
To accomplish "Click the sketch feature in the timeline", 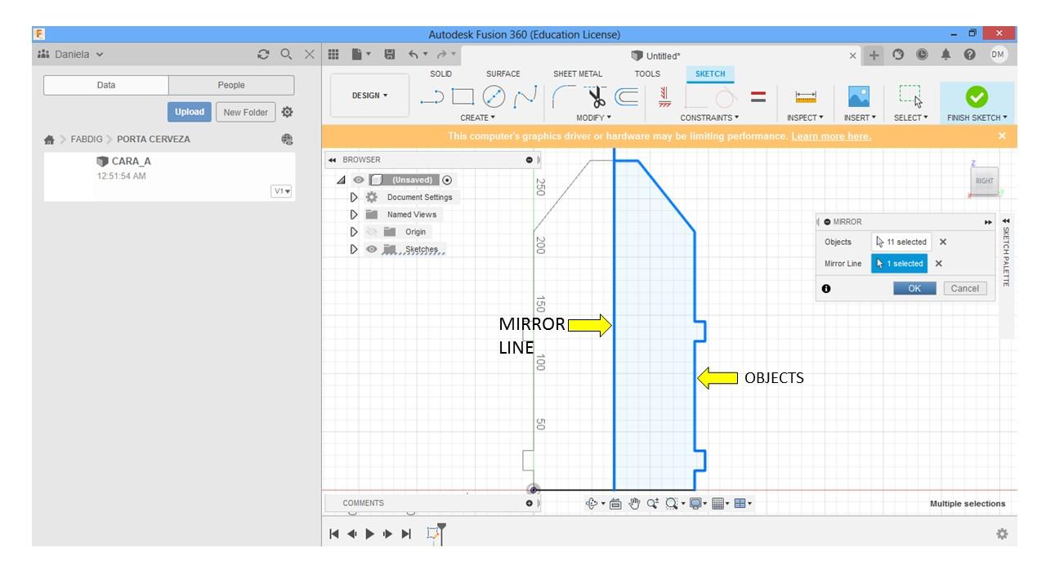I will pyautogui.click(x=435, y=534).
